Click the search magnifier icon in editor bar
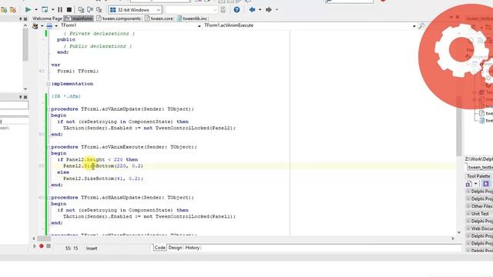Image resolution: width=493 pixels, height=277 pixels. [421, 25]
